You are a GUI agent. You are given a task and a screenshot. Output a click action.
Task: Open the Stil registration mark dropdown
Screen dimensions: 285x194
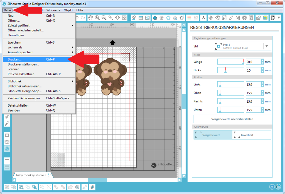267,46
